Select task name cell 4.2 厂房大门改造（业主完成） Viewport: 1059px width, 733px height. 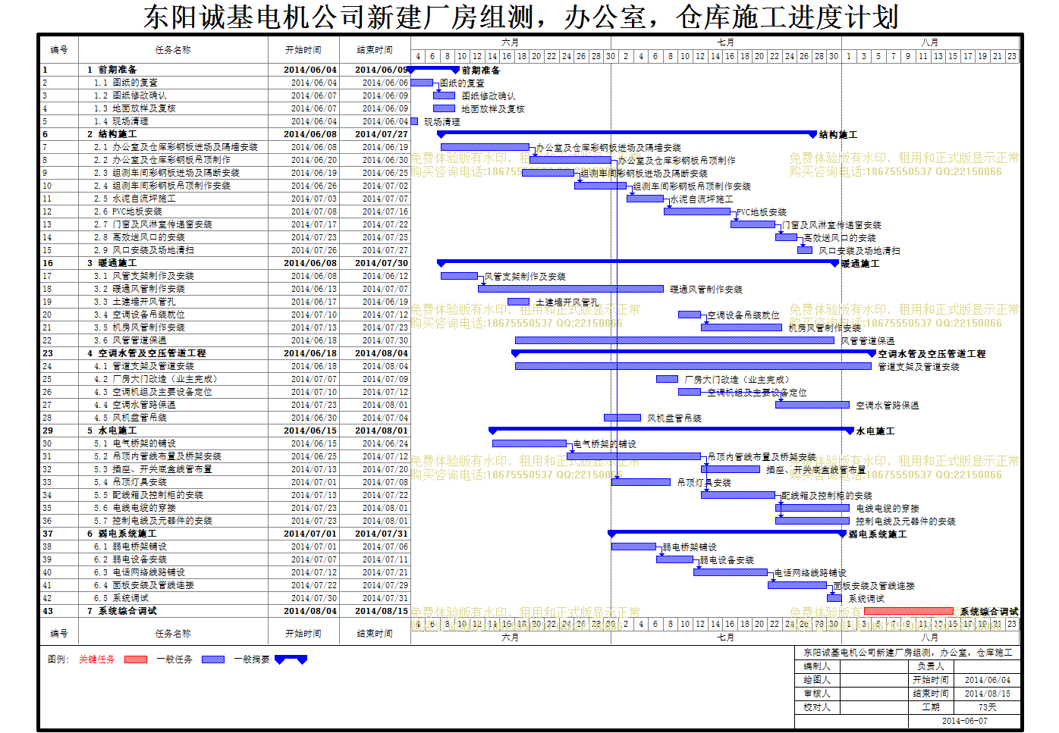173,379
